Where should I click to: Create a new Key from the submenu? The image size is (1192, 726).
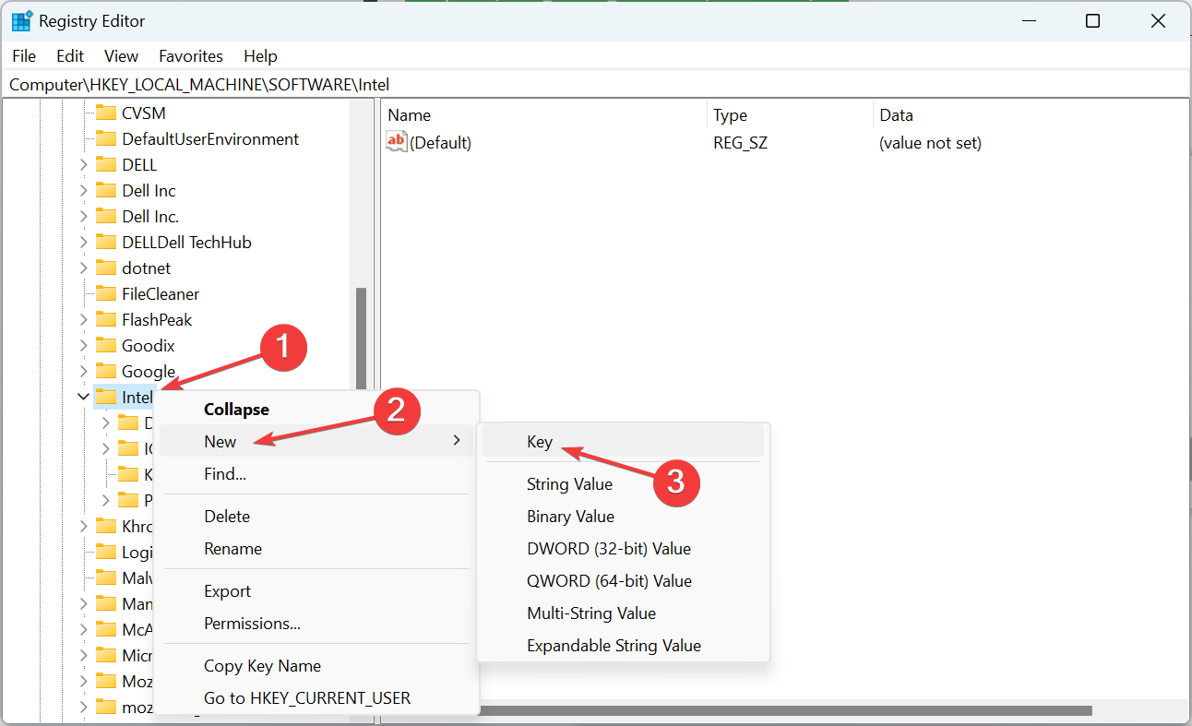(623, 442)
